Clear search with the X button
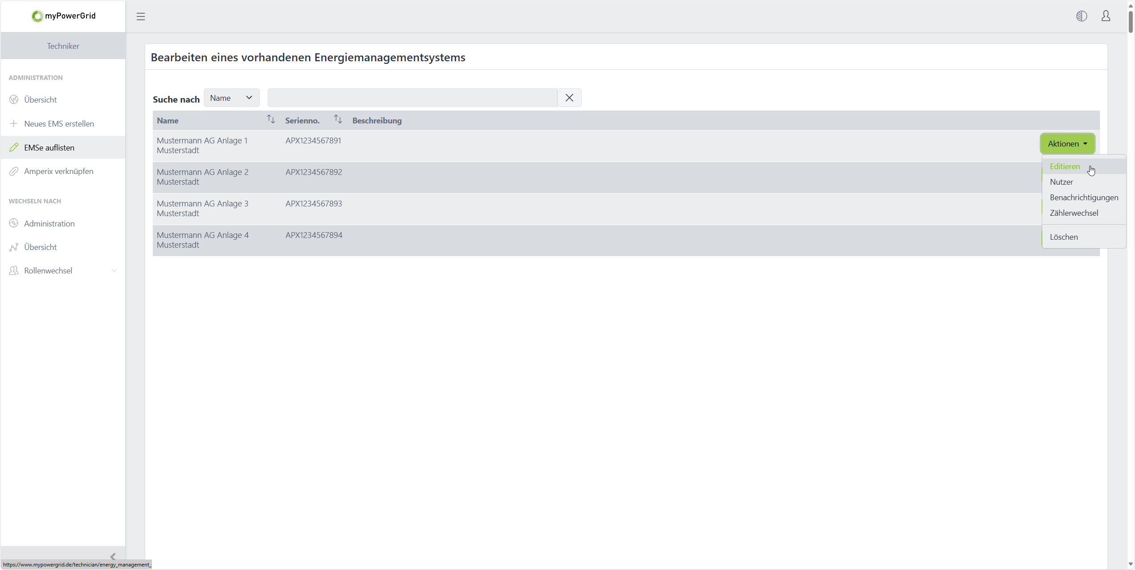Image resolution: width=1135 pixels, height=570 pixels. pyautogui.click(x=569, y=98)
